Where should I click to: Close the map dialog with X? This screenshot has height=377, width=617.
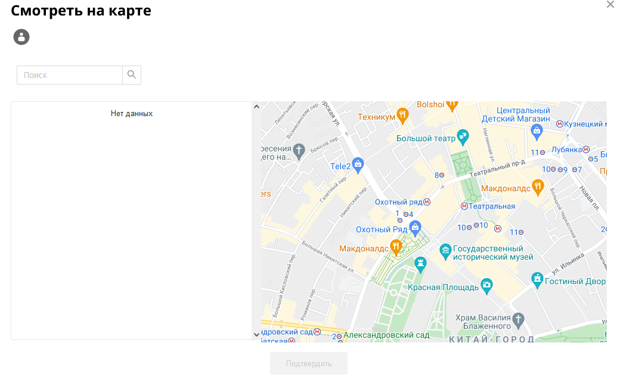[610, 4]
